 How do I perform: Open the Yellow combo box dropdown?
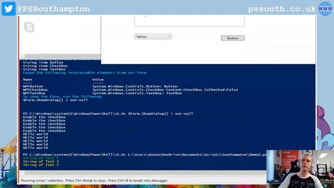click(153, 37)
